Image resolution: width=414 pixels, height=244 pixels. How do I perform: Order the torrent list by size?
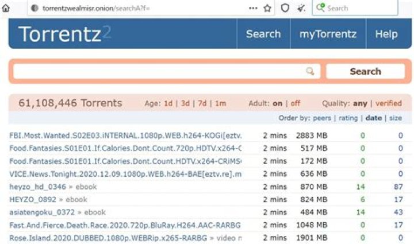[396, 118]
